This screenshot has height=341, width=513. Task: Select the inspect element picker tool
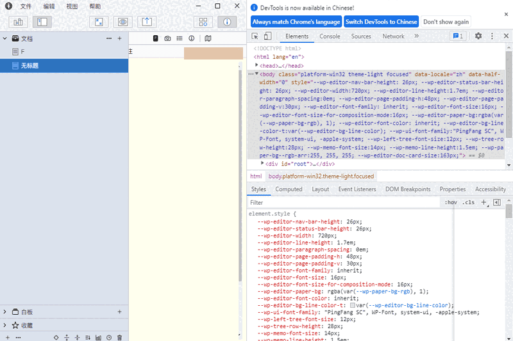pos(255,36)
